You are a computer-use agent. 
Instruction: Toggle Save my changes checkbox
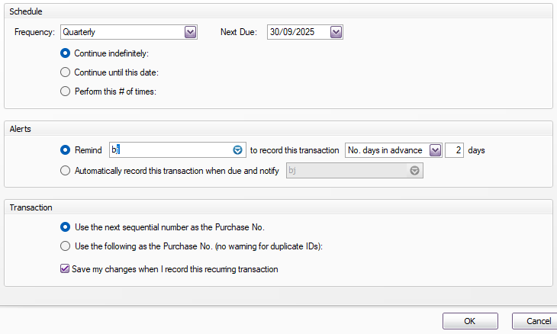(65, 269)
